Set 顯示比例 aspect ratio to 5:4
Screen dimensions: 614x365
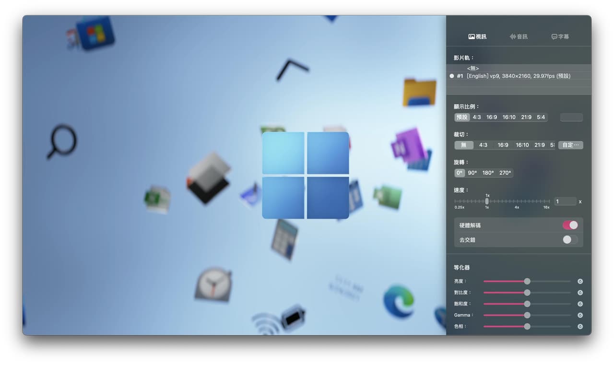pos(541,117)
